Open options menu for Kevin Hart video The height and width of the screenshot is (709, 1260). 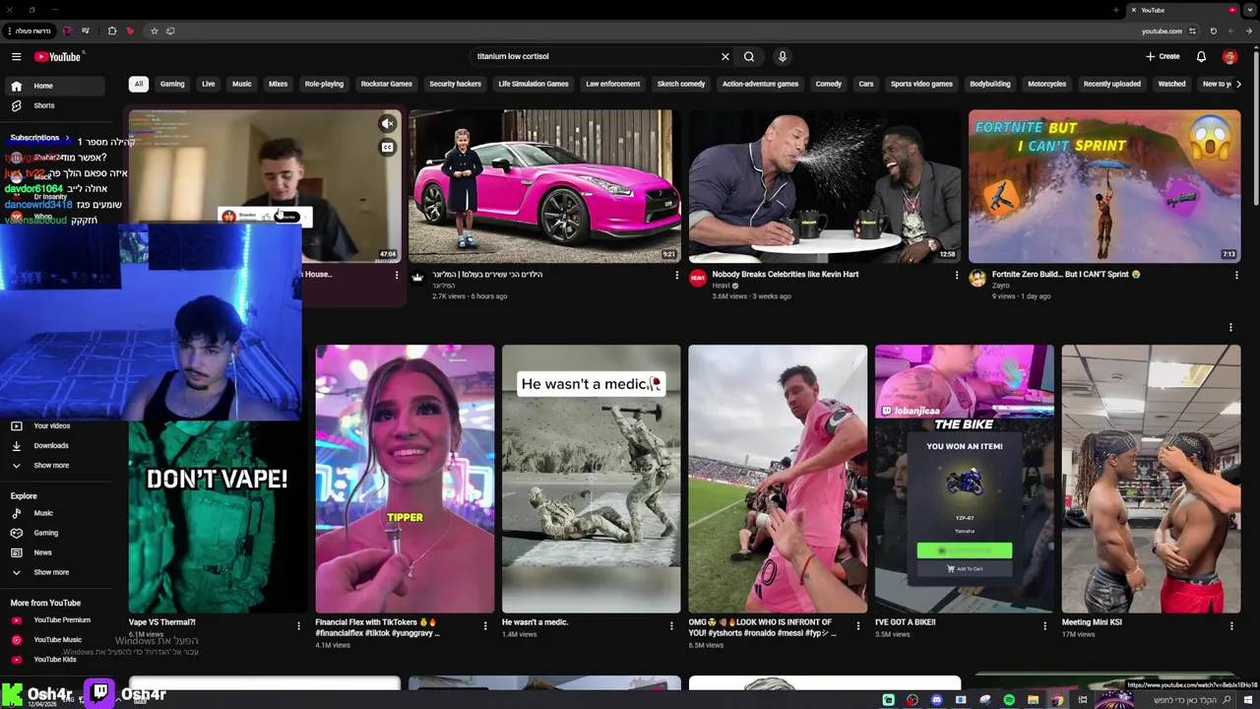point(956,276)
